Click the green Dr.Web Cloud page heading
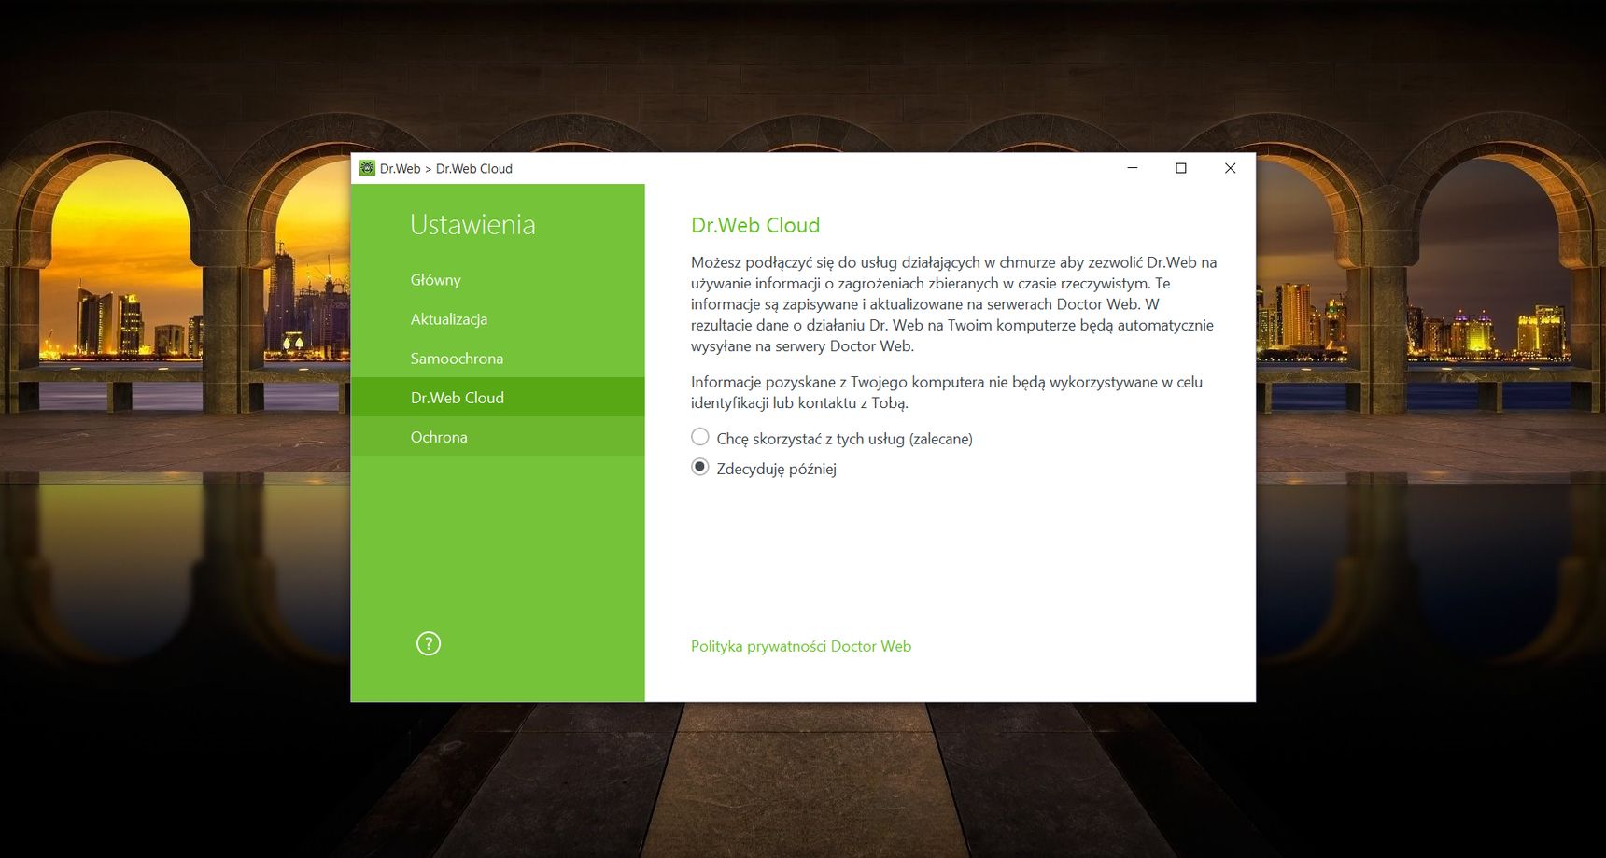The height and width of the screenshot is (858, 1606). (x=755, y=225)
